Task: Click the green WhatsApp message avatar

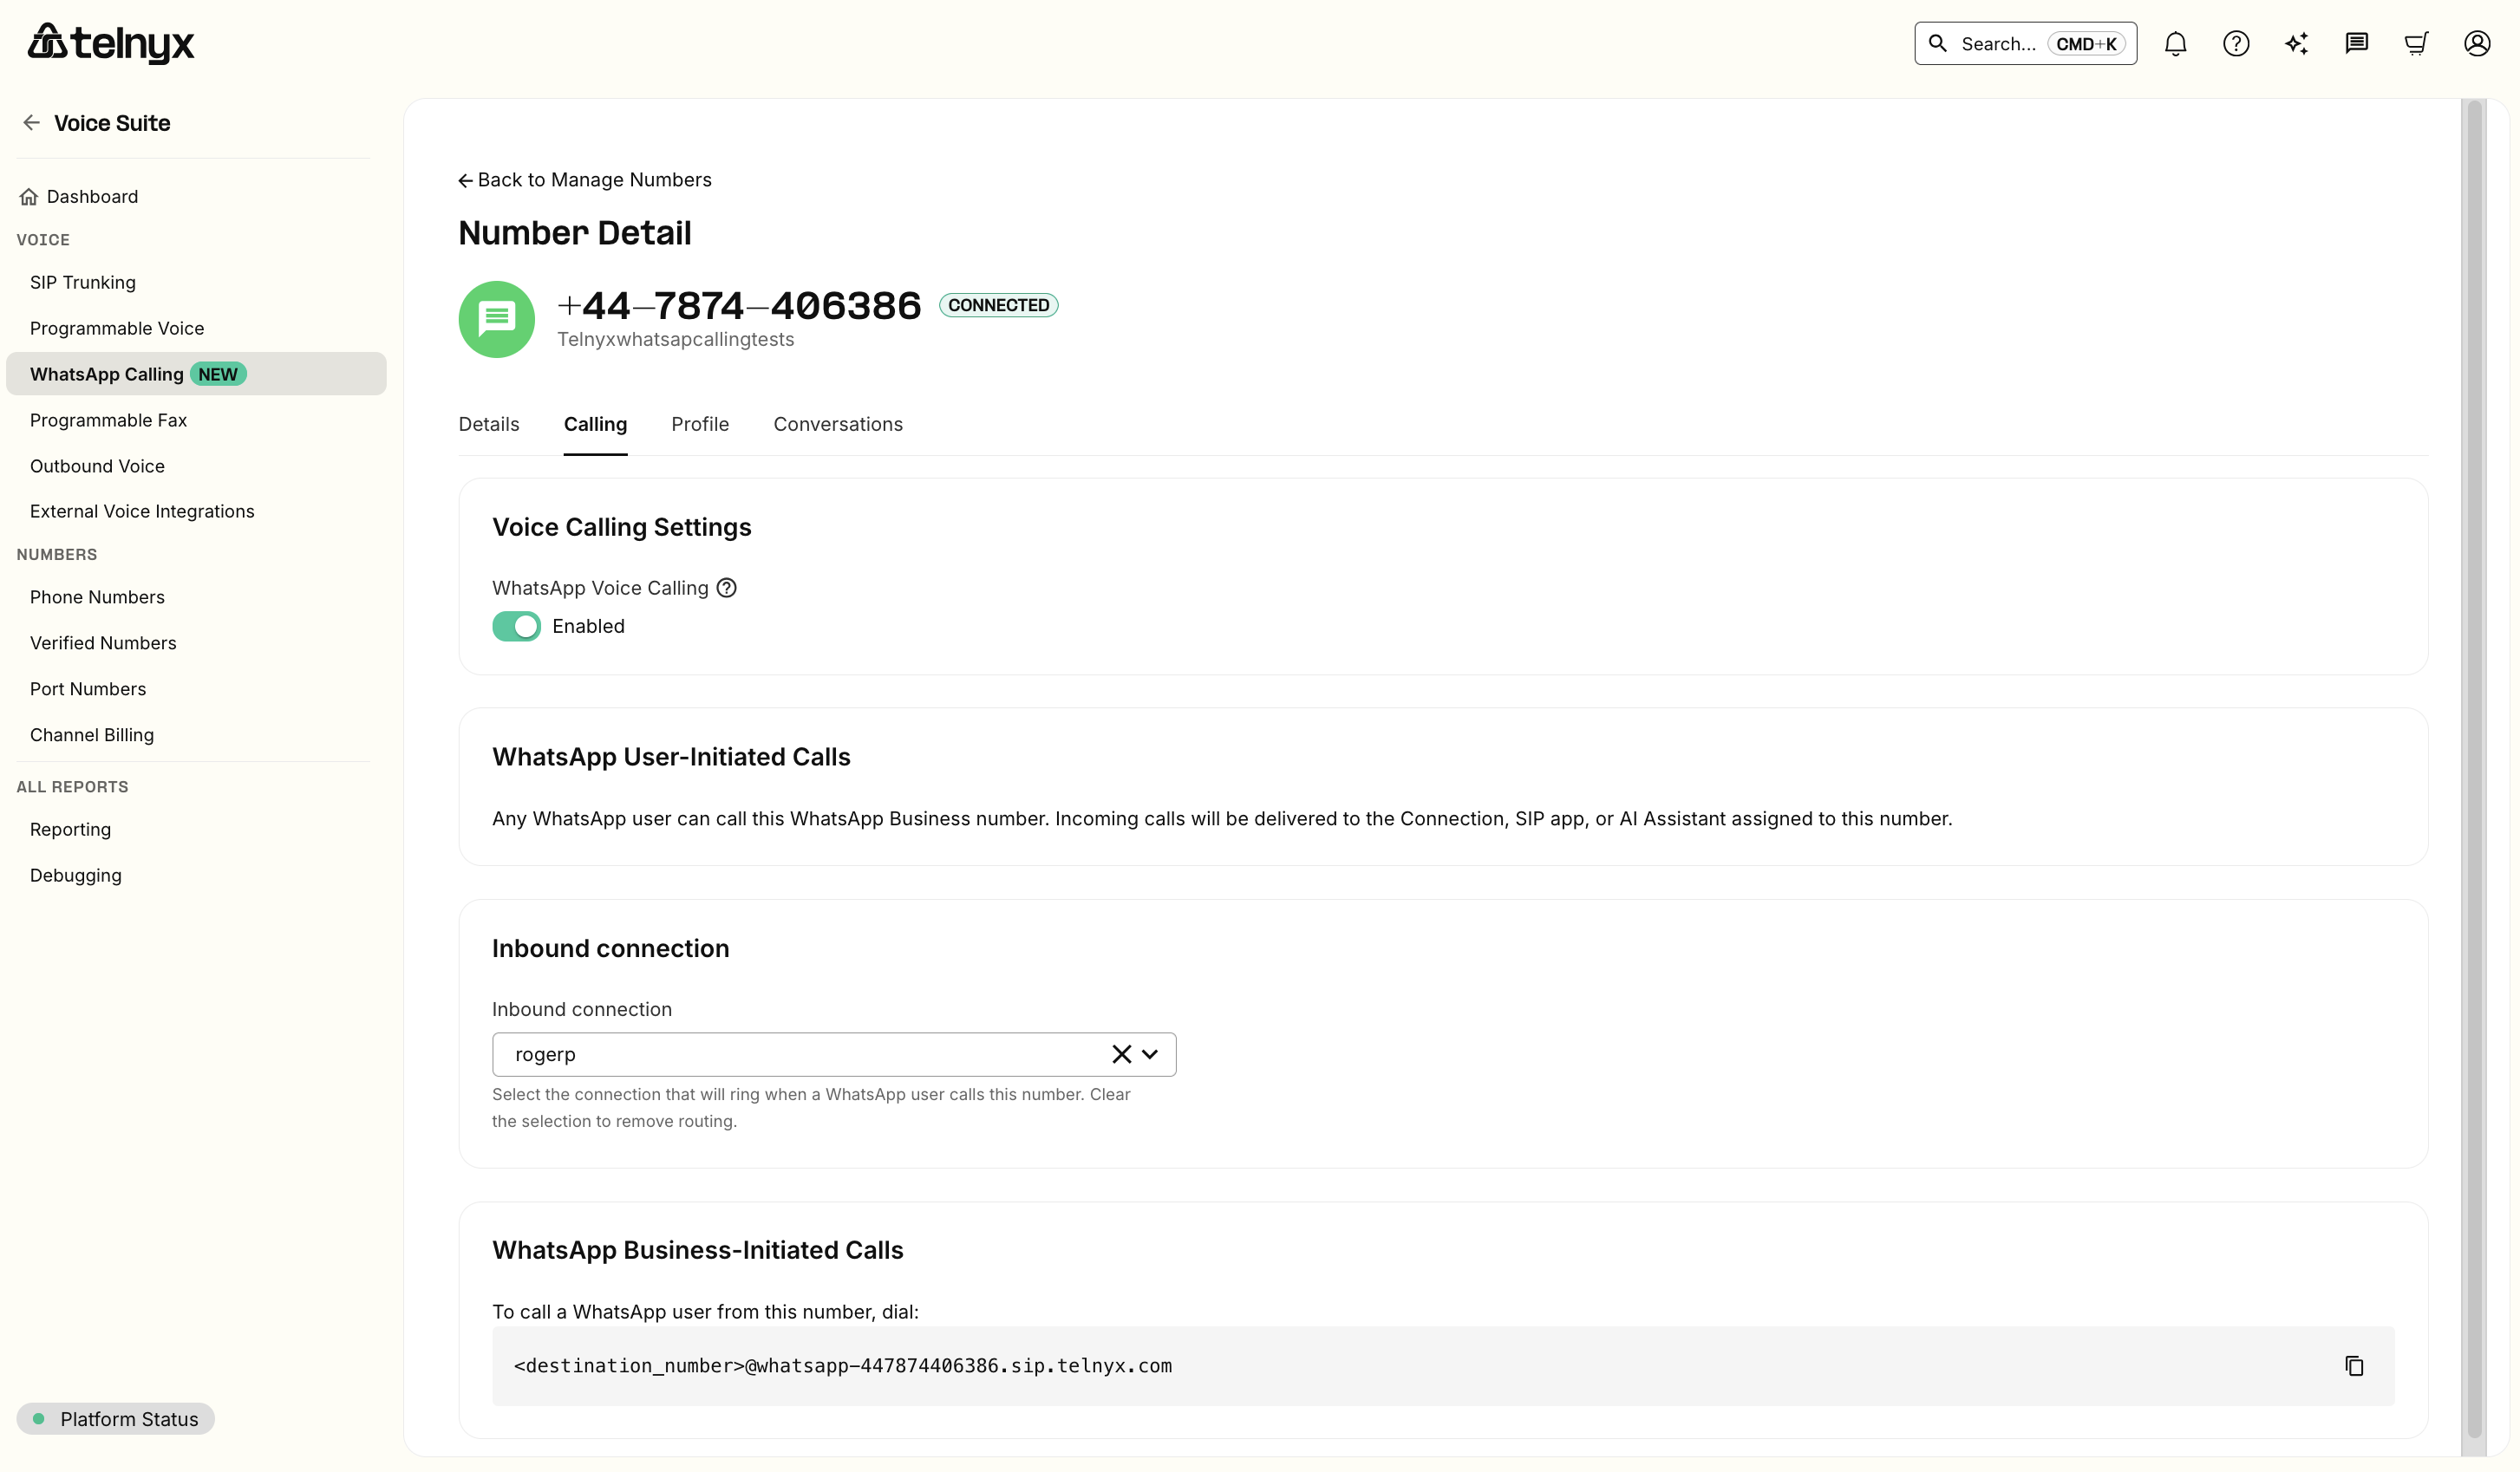Action: [x=496, y=319]
